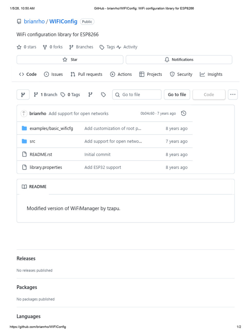Click the Go to file button
This screenshot has height=335, width=251.
coord(177,95)
